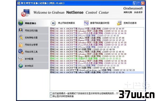158x101 pixels.
Task: Click the globe icon for 网络控制台
Action: pos(21,23)
